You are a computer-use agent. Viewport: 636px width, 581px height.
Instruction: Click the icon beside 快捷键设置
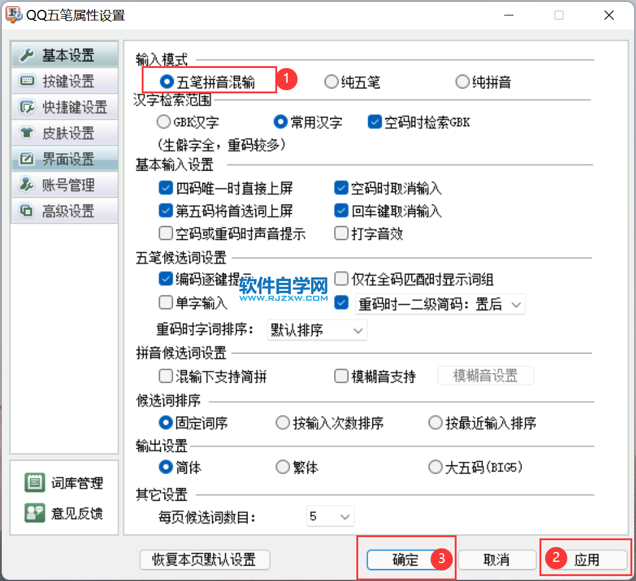(x=27, y=107)
